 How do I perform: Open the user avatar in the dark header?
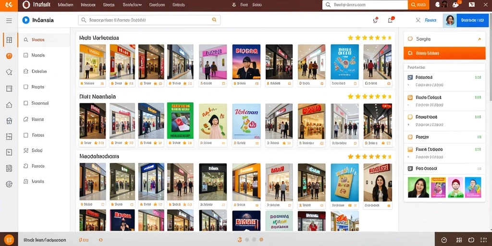point(444,4)
